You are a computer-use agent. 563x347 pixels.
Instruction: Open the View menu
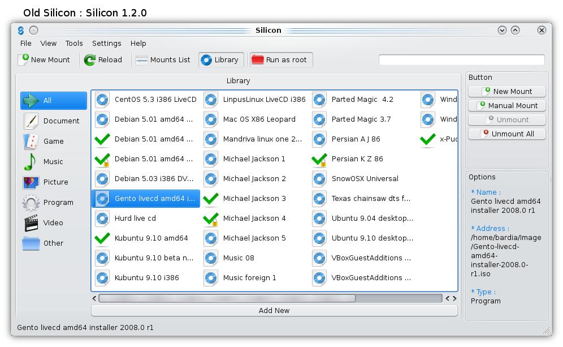tap(48, 43)
